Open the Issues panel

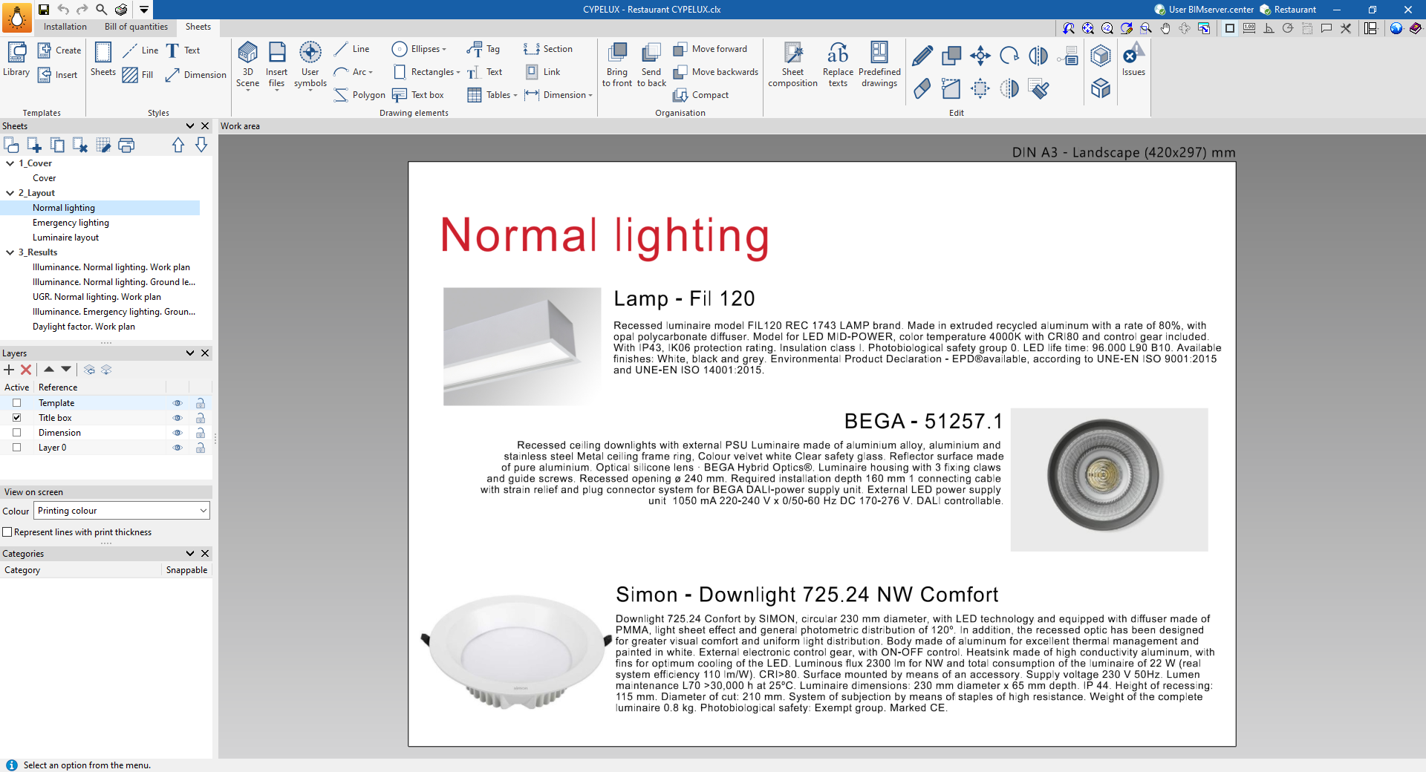point(1133,59)
